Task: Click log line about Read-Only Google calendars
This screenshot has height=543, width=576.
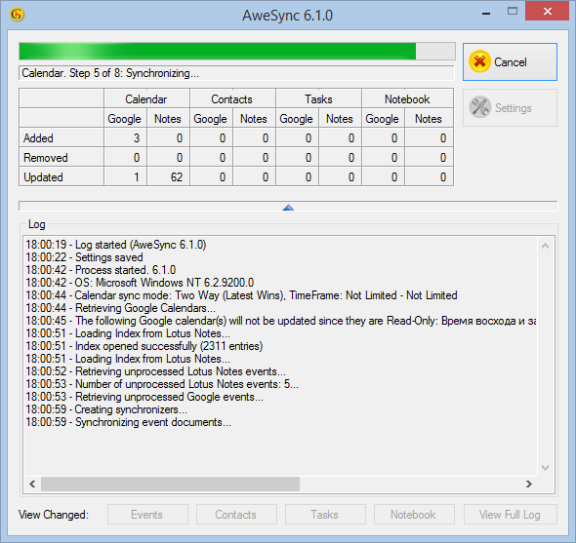Action: pyautogui.click(x=280, y=321)
